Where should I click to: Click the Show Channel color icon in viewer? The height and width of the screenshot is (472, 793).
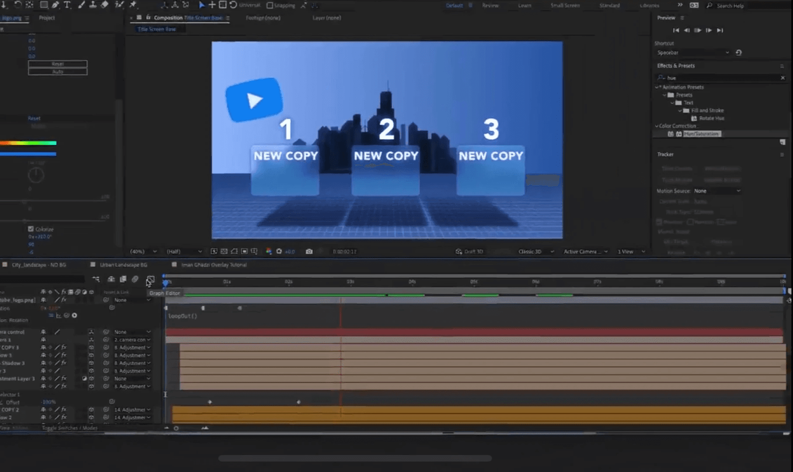tap(269, 251)
